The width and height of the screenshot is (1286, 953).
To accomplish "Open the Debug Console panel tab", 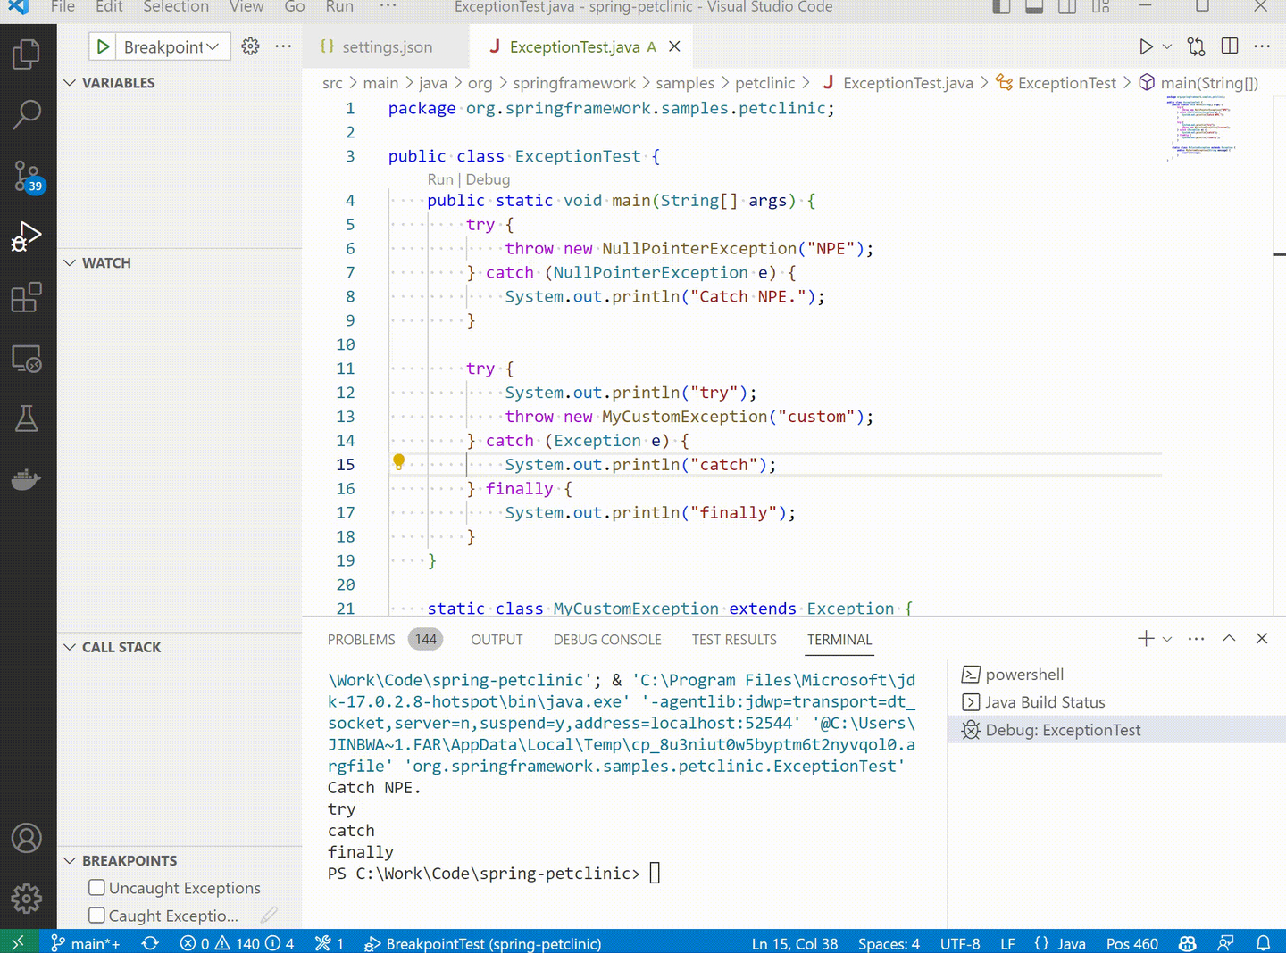I will pyautogui.click(x=607, y=639).
